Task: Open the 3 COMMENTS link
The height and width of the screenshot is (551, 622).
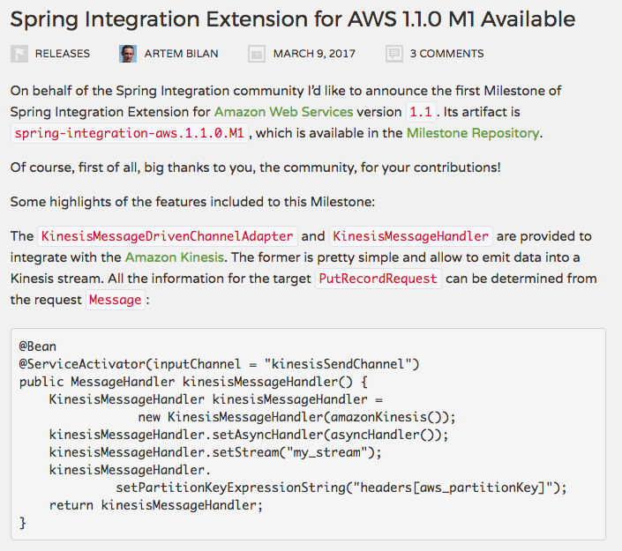Action: pyautogui.click(x=446, y=54)
